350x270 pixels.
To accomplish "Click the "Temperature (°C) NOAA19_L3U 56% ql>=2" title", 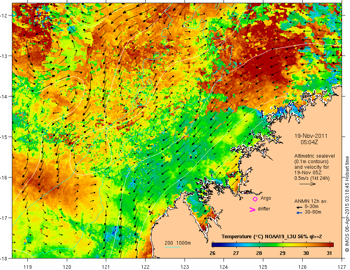I will (x=272, y=237).
